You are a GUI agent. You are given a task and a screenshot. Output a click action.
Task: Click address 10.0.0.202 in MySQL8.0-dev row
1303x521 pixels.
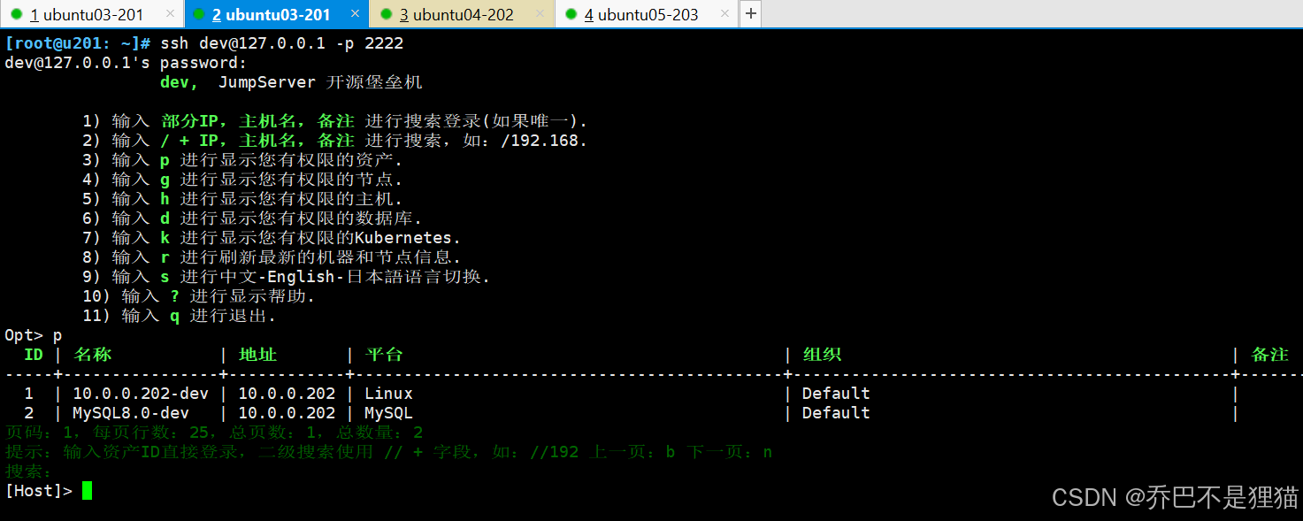pyautogui.click(x=287, y=413)
